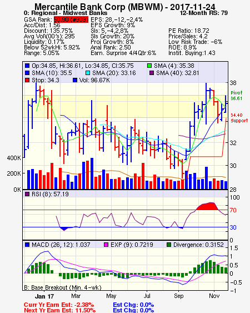Click the magenta EXP (9) legend swatch
The image size is (250, 313).
pyautogui.click(x=106, y=245)
